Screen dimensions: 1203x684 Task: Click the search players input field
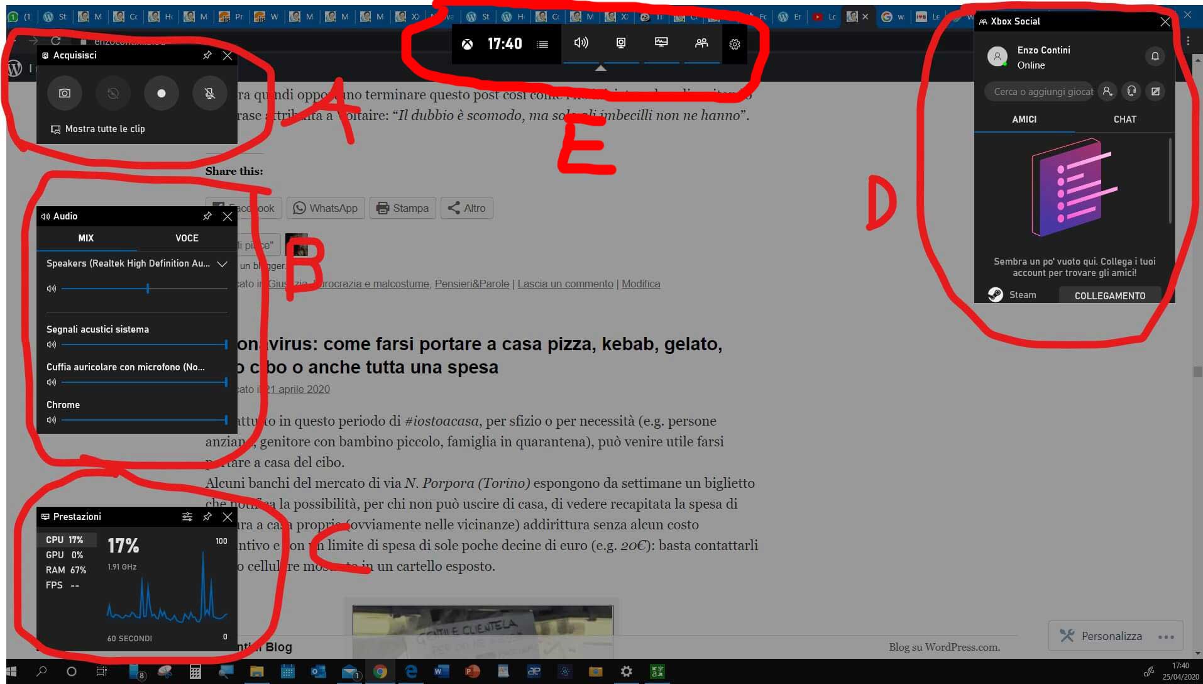pyautogui.click(x=1042, y=92)
